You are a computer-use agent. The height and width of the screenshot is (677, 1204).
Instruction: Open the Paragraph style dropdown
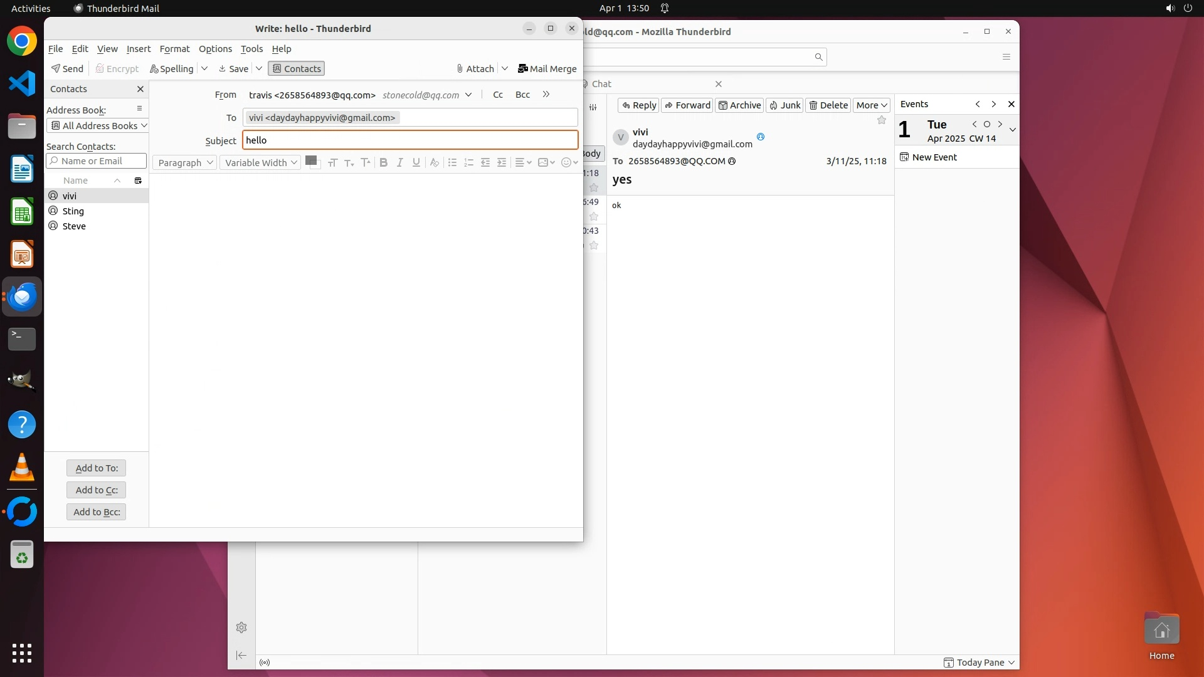(184, 162)
